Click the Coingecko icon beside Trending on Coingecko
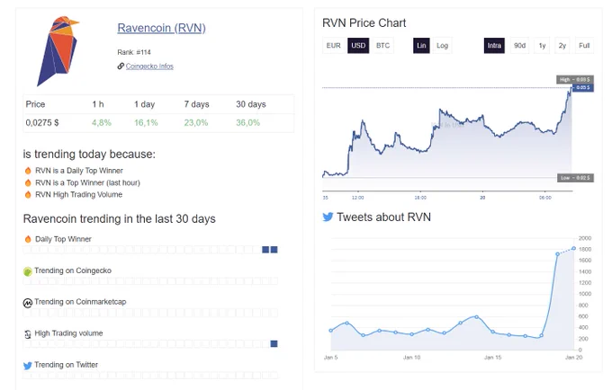Viewport: 612px width, 390px height. click(28, 271)
